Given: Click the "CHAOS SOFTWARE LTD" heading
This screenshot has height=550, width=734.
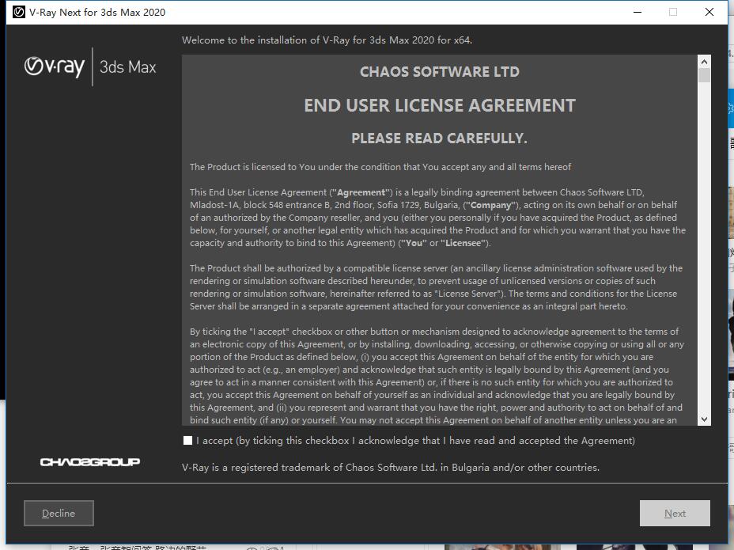Looking at the screenshot, I should pyautogui.click(x=440, y=72).
